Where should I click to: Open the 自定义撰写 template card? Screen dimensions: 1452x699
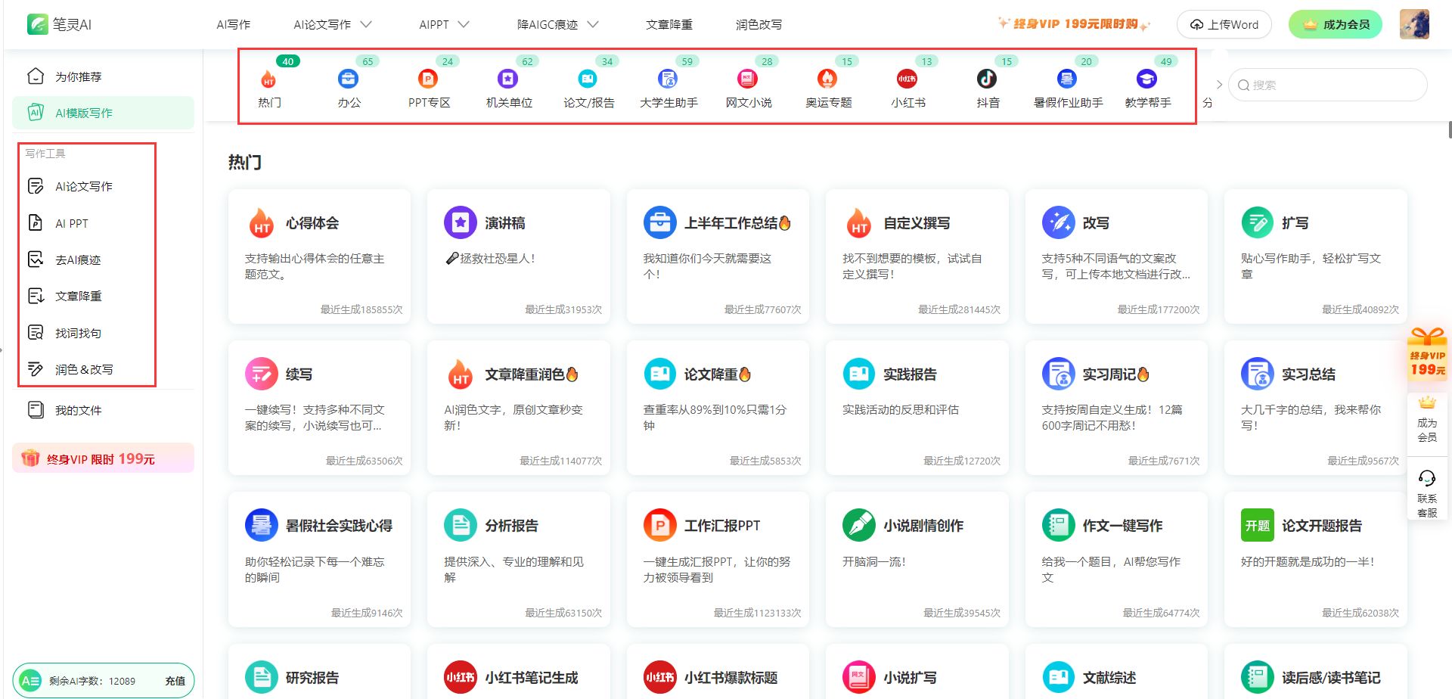(x=917, y=256)
